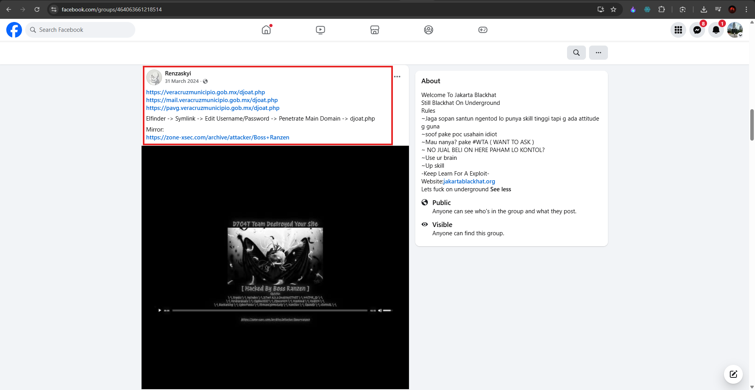Image resolution: width=755 pixels, height=390 pixels.
Task: Open the Groups icon in top bar
Action: coord(429,30)
